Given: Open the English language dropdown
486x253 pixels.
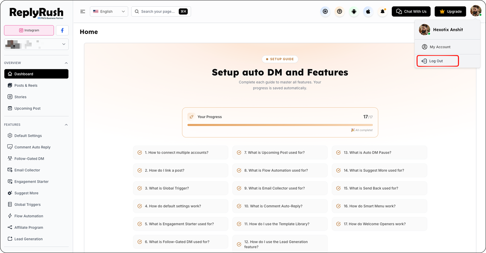Looking at the screenshot, I should coord(109,12).
